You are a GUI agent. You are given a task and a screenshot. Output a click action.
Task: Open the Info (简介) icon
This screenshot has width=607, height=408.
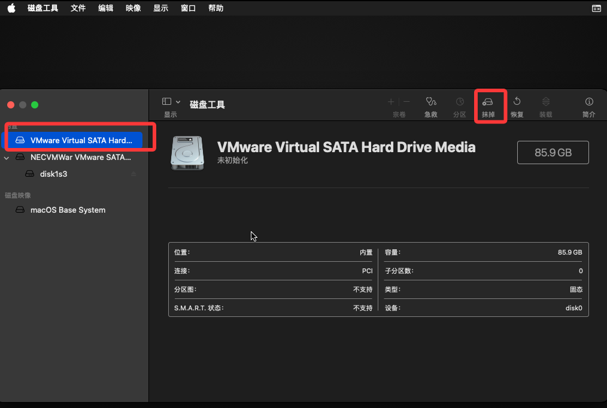point(589,101)
